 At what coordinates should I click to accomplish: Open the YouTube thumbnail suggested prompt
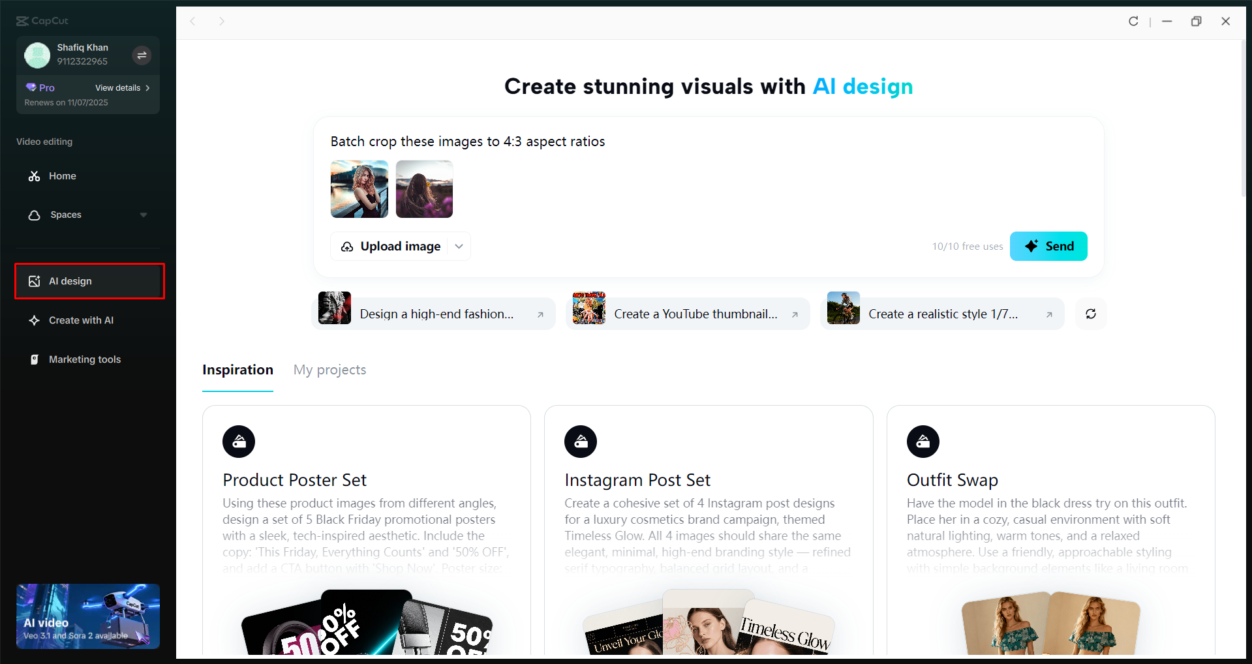(687, 314)
